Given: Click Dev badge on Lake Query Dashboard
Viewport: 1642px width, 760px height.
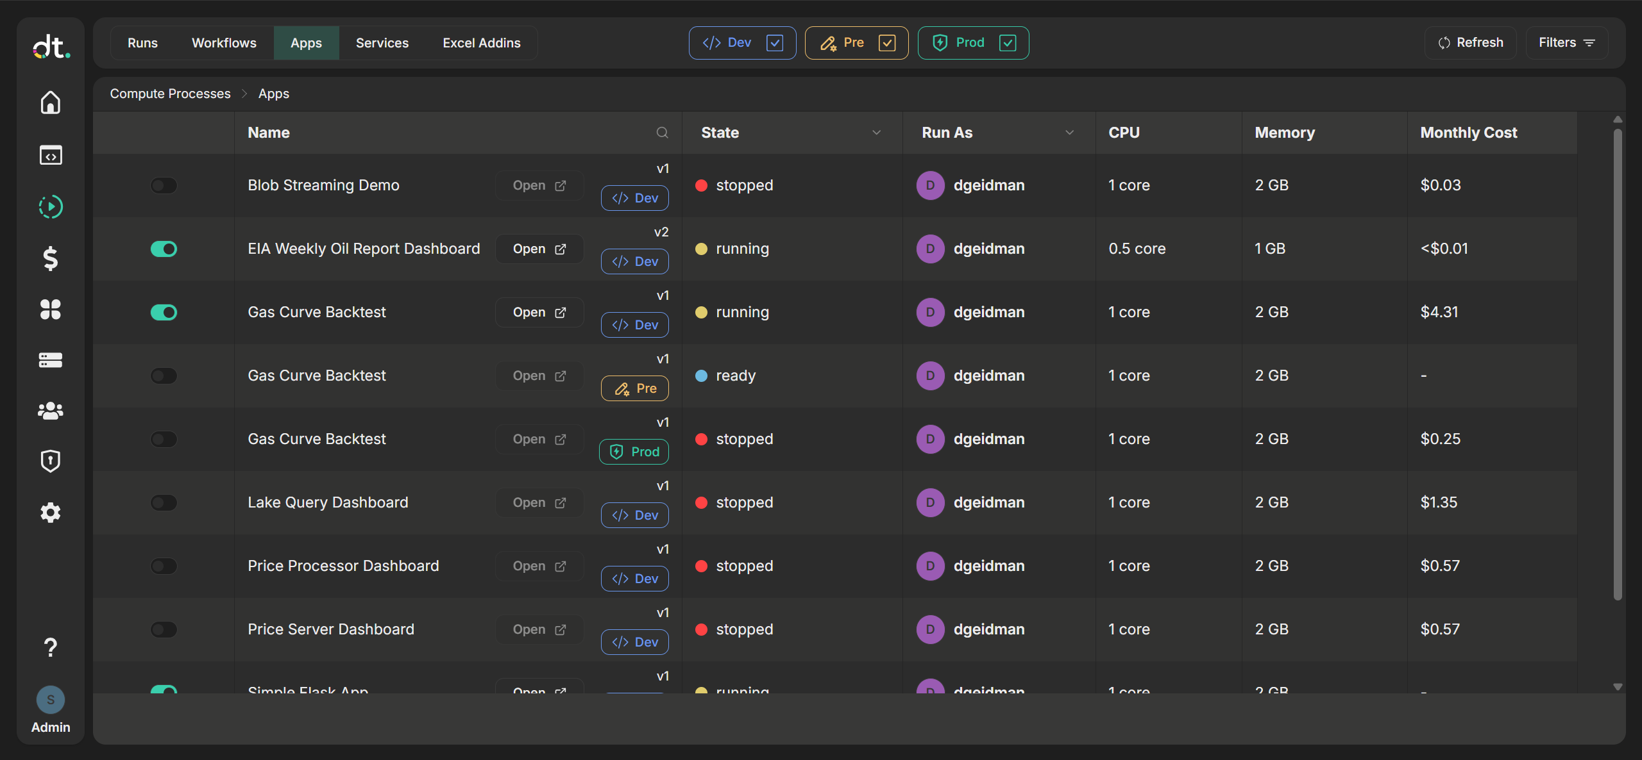Looking at the screenshot, I should click(x=634, y=515).
